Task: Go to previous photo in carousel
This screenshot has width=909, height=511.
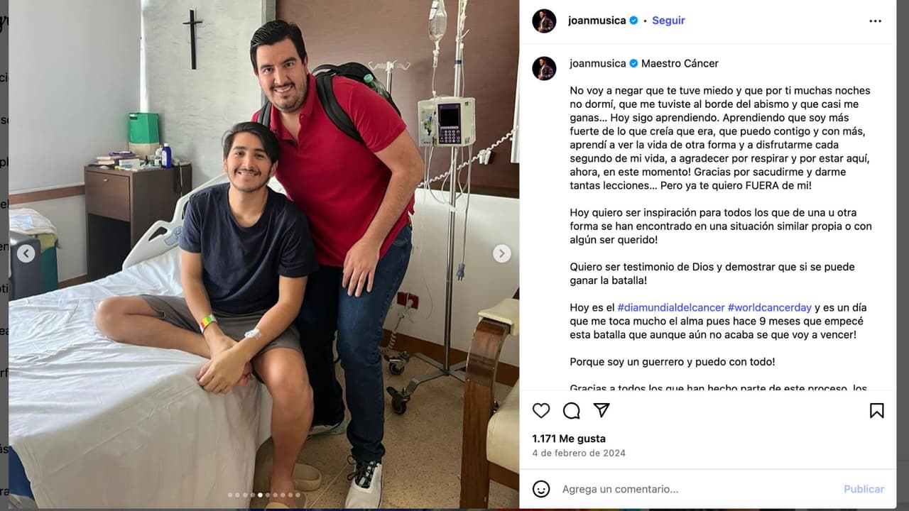Action: (26, 253)
